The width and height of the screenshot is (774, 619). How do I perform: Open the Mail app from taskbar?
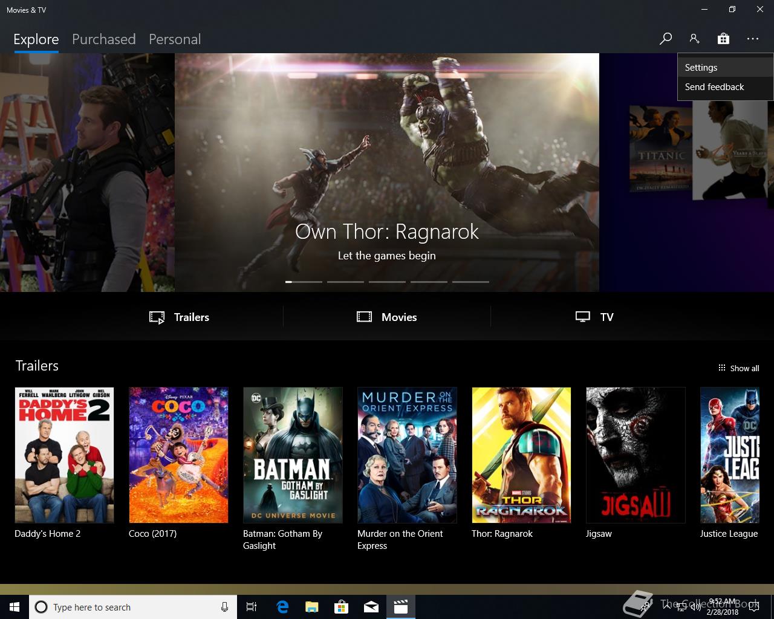[371, 607]
